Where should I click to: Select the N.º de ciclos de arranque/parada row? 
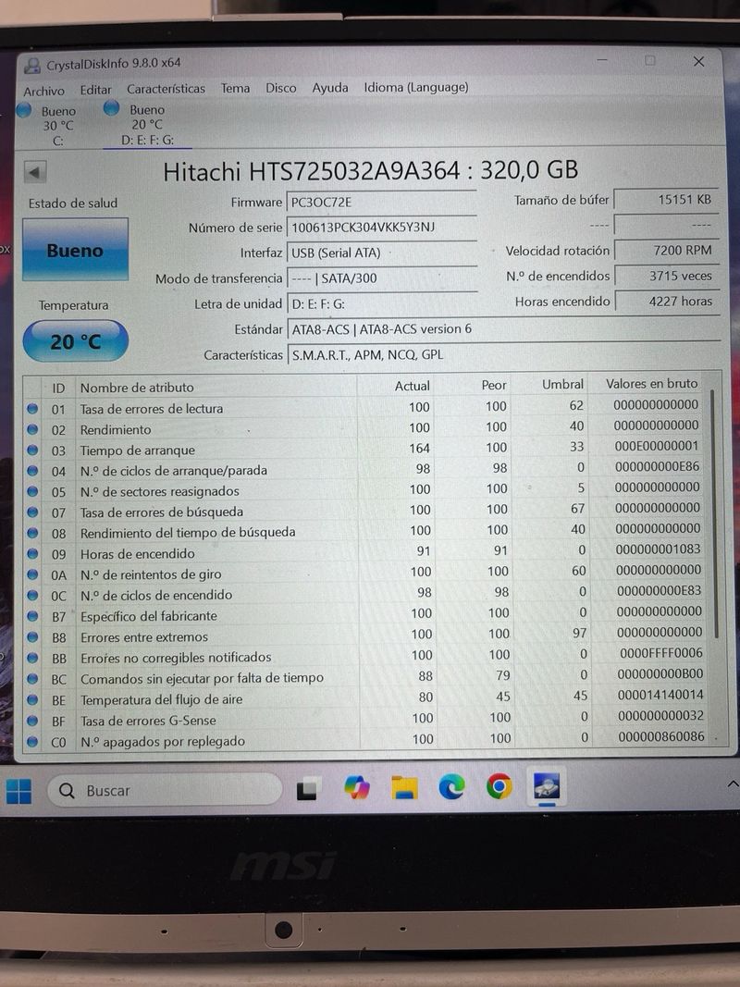click(x=365, y=470)
